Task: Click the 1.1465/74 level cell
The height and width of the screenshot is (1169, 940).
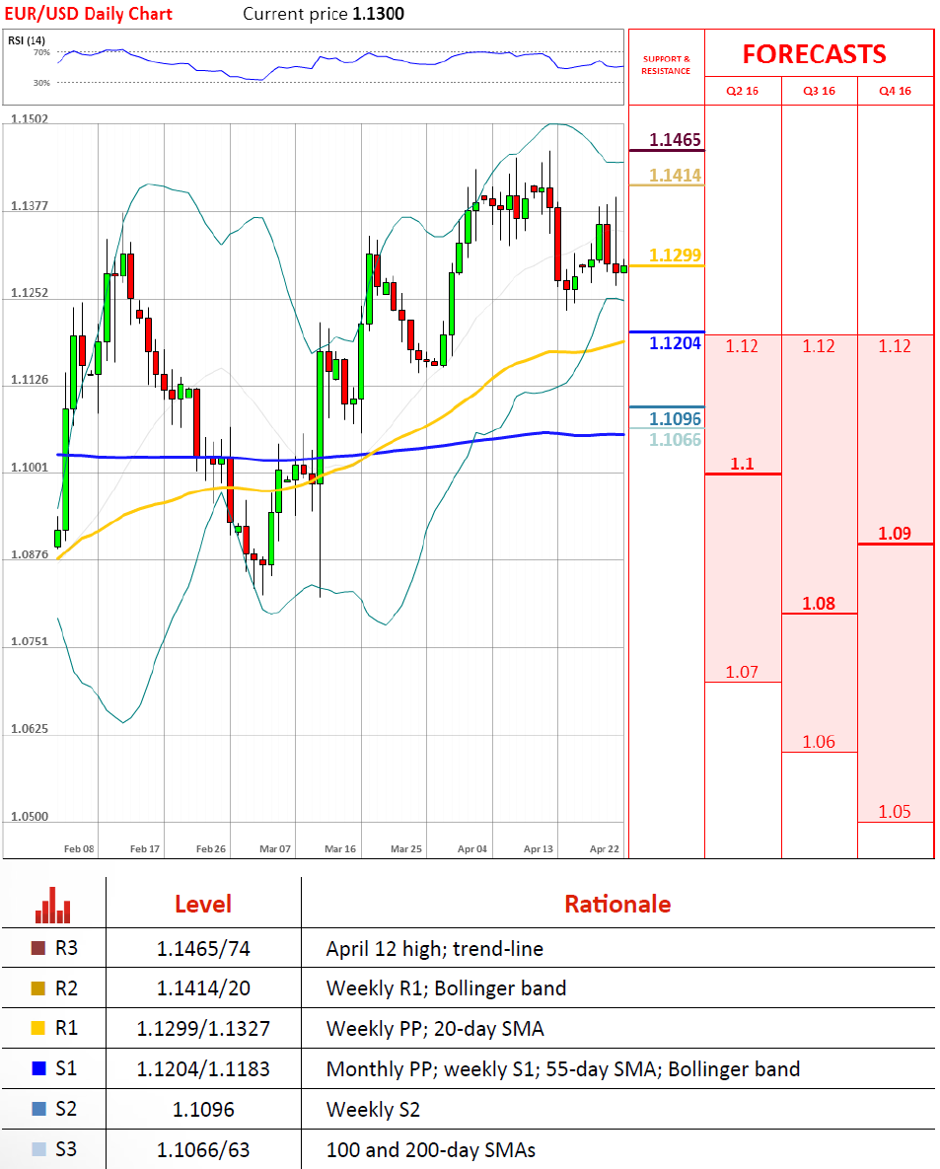Action: (x=203, y=948)
